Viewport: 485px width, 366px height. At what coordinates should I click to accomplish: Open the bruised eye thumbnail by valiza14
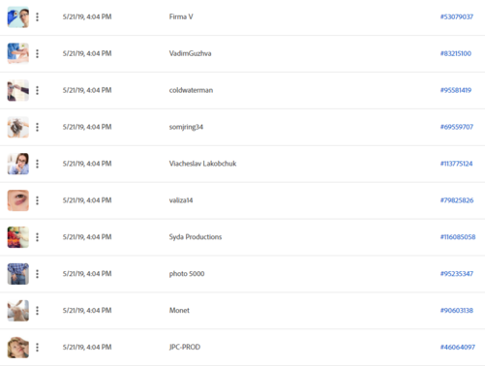tap(18, 200)
